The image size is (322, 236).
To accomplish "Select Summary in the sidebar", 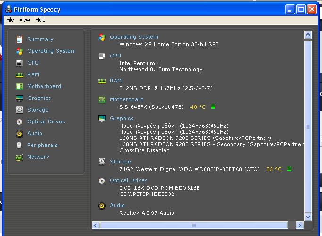I will (41, 39).
